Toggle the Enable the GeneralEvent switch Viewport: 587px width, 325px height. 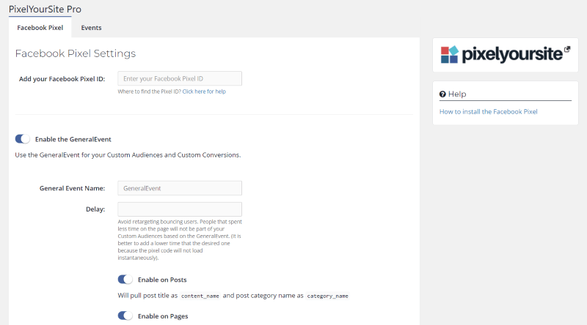(23, 138)
